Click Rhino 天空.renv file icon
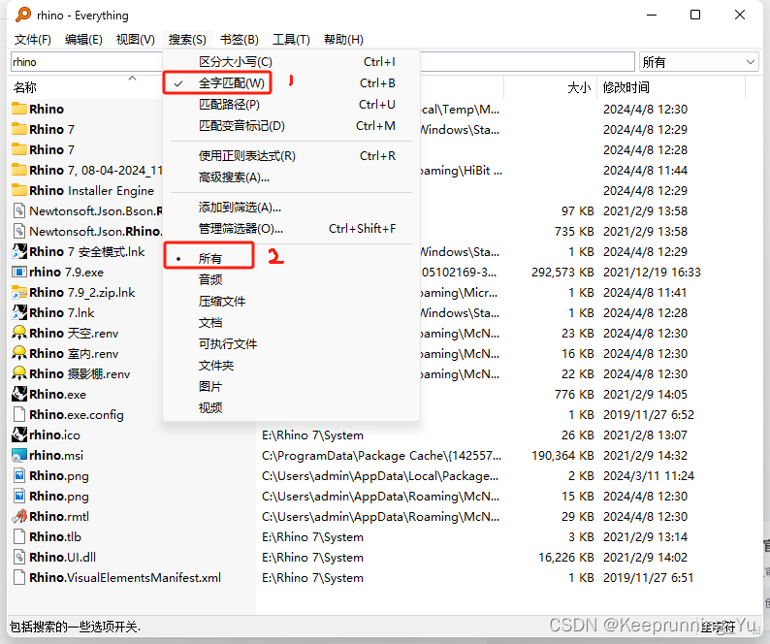The width and height of the screenshot is (770, 644). (19, 333)
